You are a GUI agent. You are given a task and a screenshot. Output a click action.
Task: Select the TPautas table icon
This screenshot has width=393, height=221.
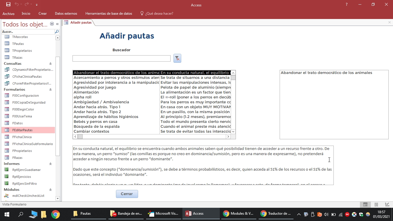(x=7, y=44)
